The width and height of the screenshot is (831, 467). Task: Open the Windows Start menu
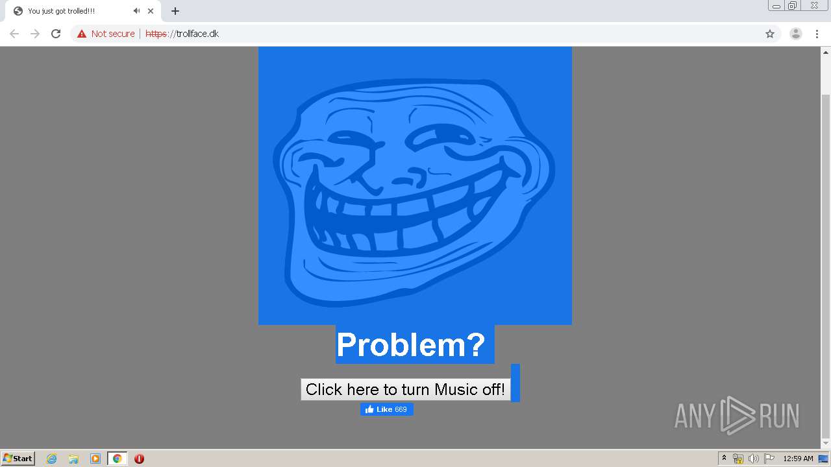(x=18, y=459)
